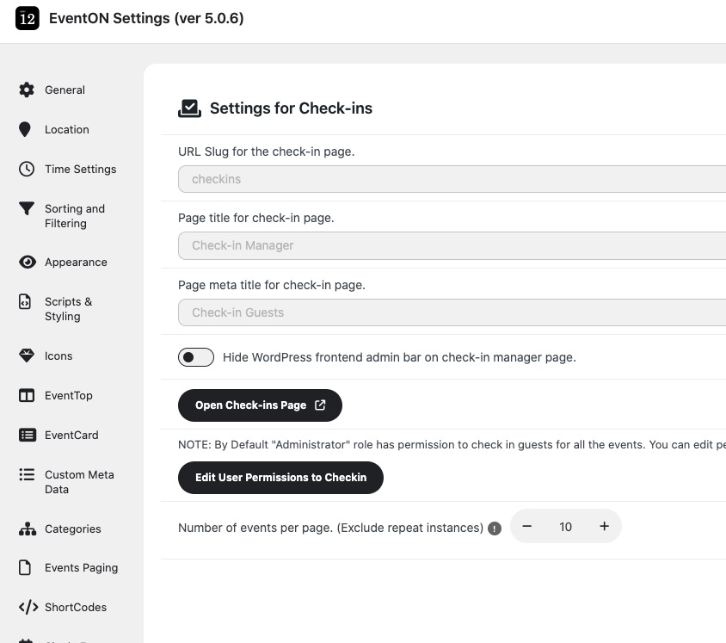Click the Appearance eye icon
This screenshot has height=643, width=726.
point(27,263)
